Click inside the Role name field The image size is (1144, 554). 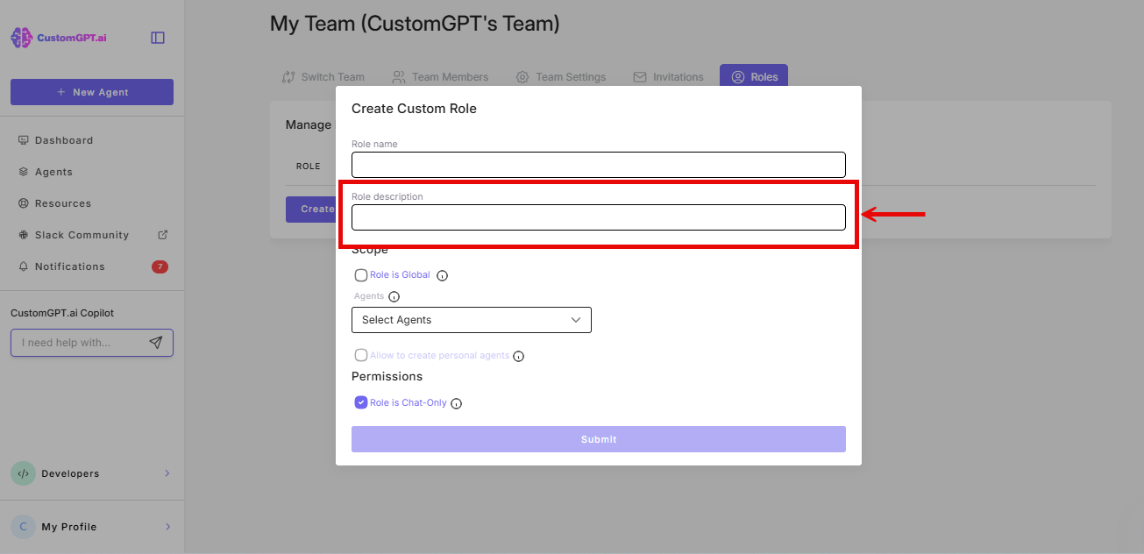(598, 165)
